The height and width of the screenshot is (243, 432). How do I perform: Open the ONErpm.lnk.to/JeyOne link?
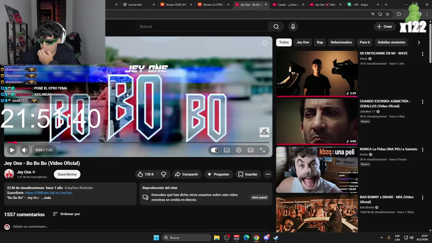pos(49,193)
